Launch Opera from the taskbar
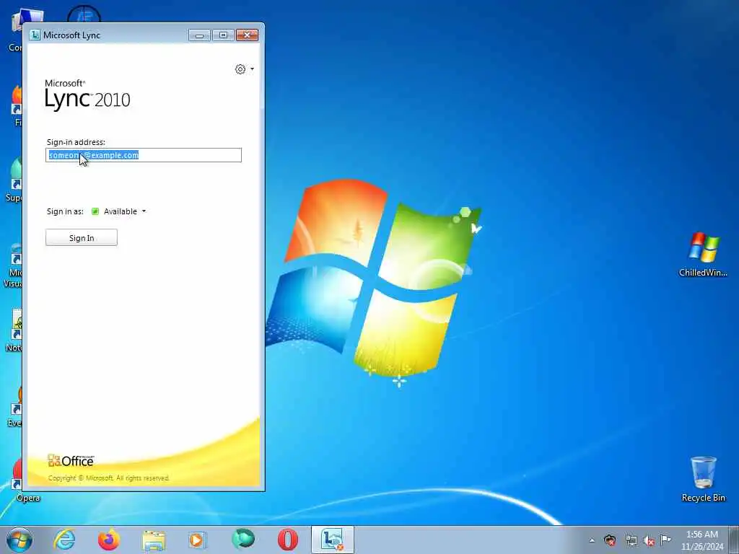The width and height of the screenshot is (739, 554). tap(288, 540)
